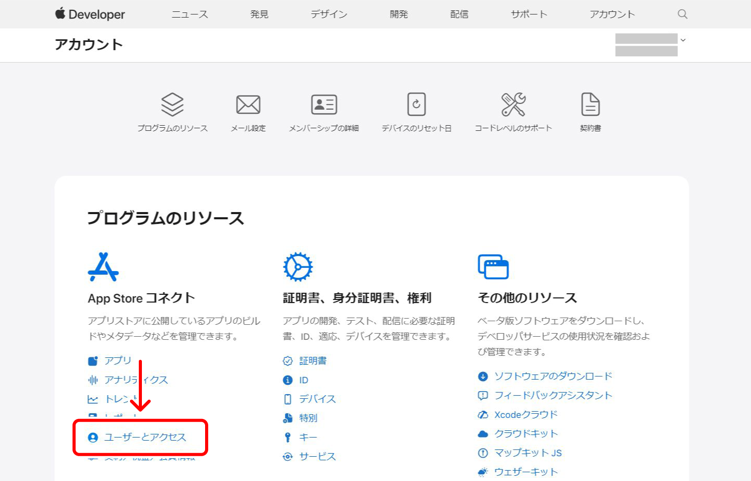The height and width of the screenshot is (481, 751).
Task: Click the 証明書 gear section icon
Action: tap(298, 267)
